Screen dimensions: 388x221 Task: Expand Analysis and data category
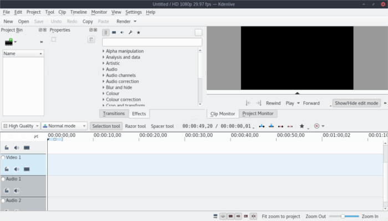(104, 57)
